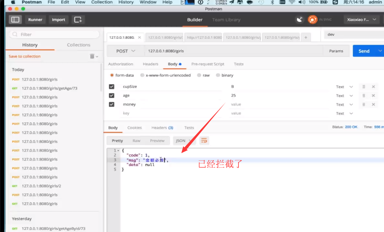384x232 pixels.
Task: Toggle word wrap icon in response
Action: [204, 141]
